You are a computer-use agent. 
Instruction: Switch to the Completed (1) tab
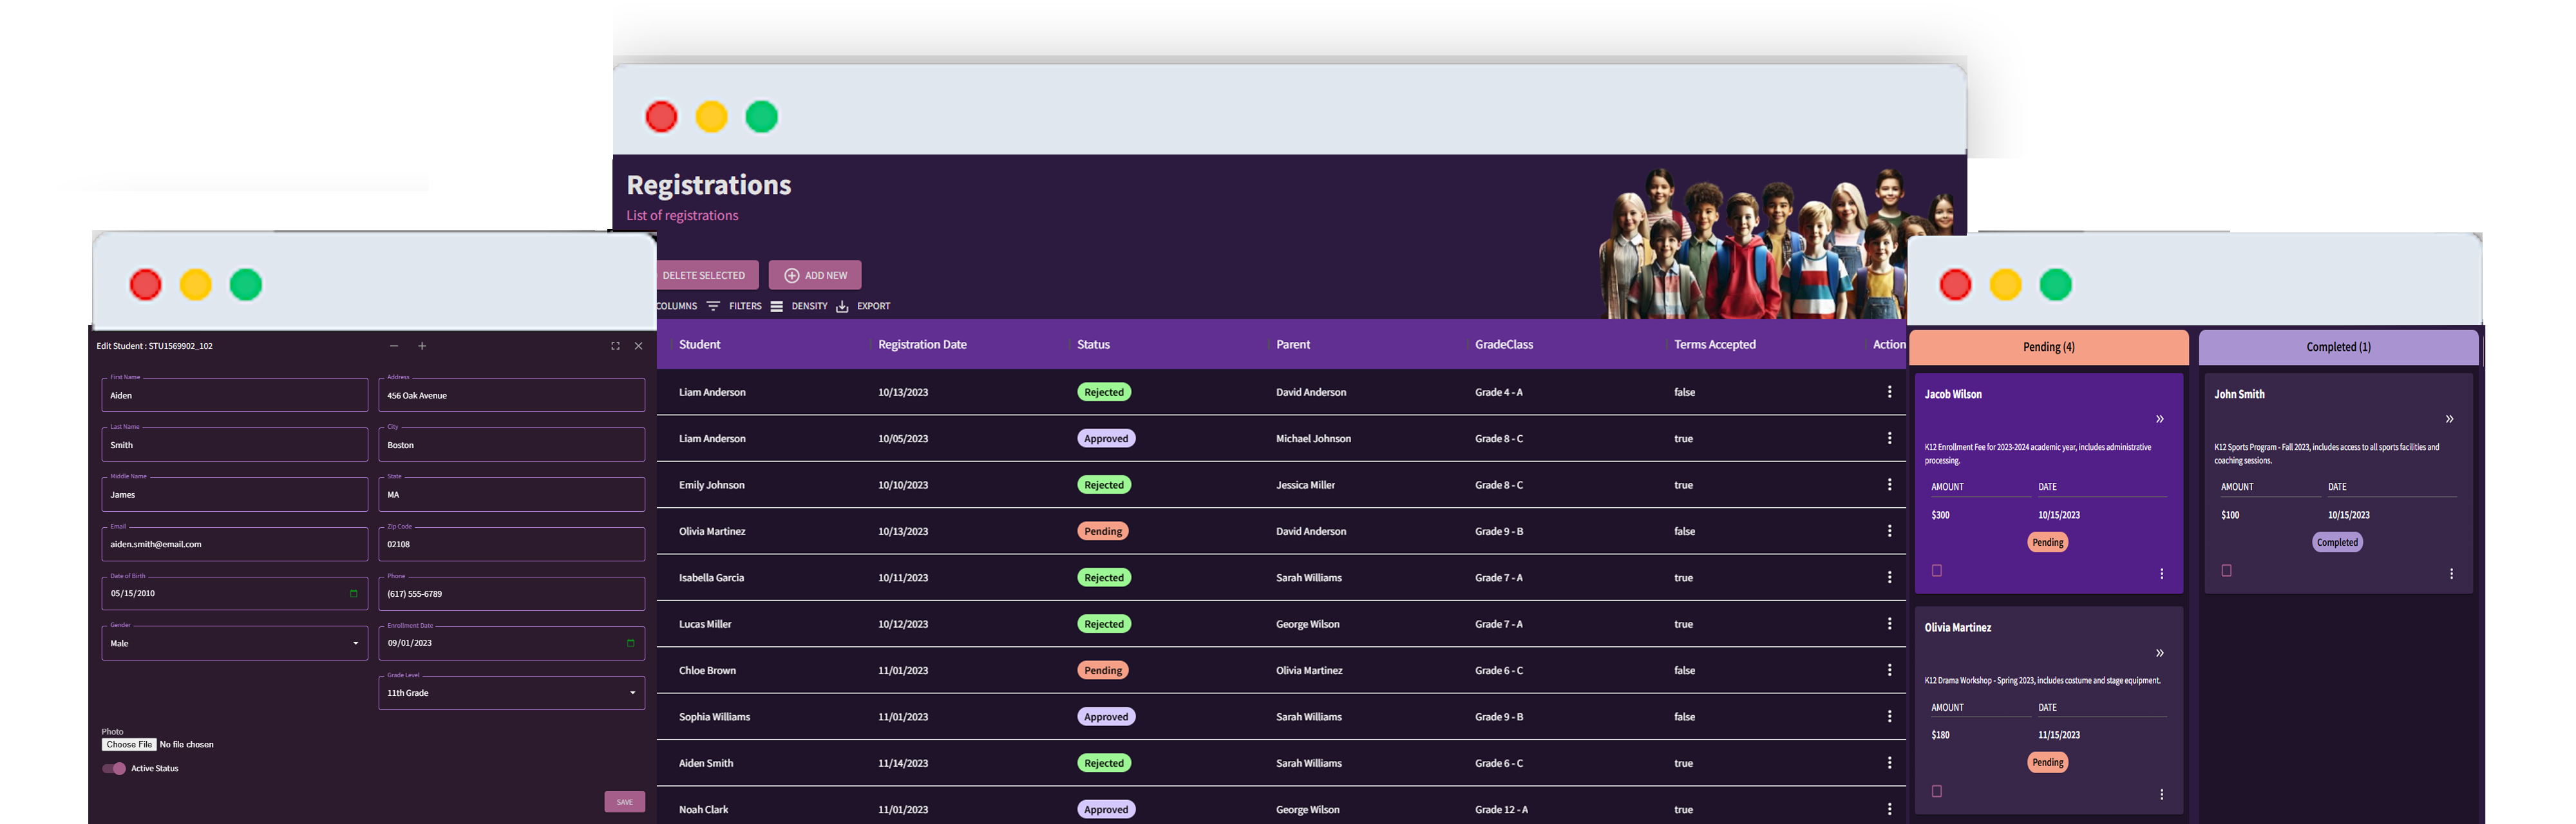[x=2338, y=347]
